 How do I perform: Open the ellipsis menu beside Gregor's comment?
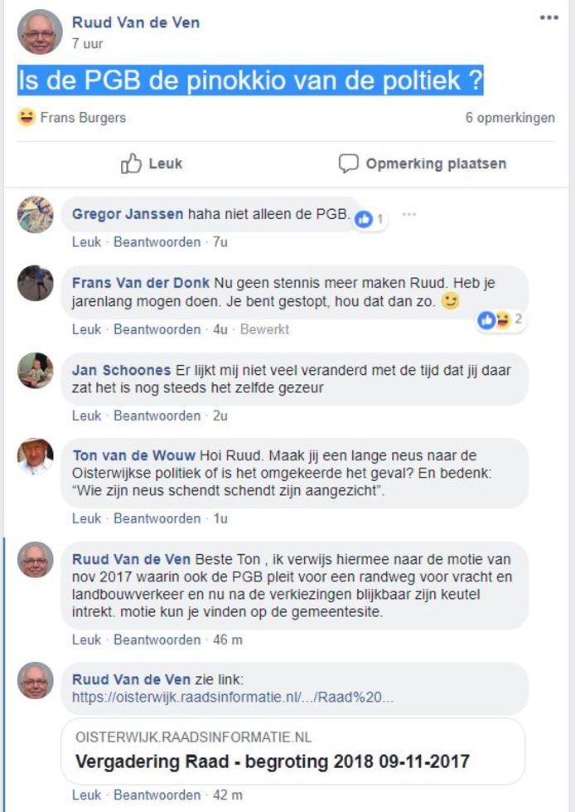click(x=408, y=214)
